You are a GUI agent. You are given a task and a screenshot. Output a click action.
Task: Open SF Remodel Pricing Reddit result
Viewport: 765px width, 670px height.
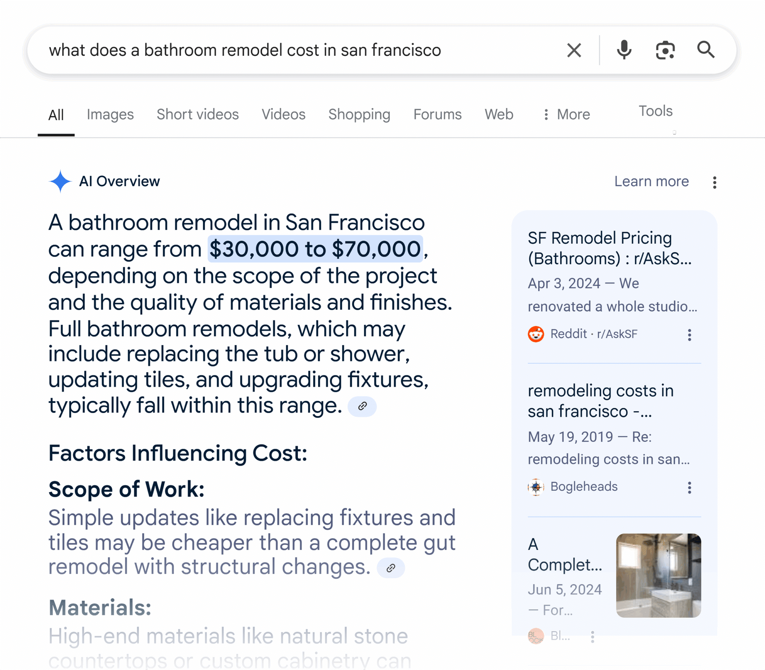tap(610, 248)
